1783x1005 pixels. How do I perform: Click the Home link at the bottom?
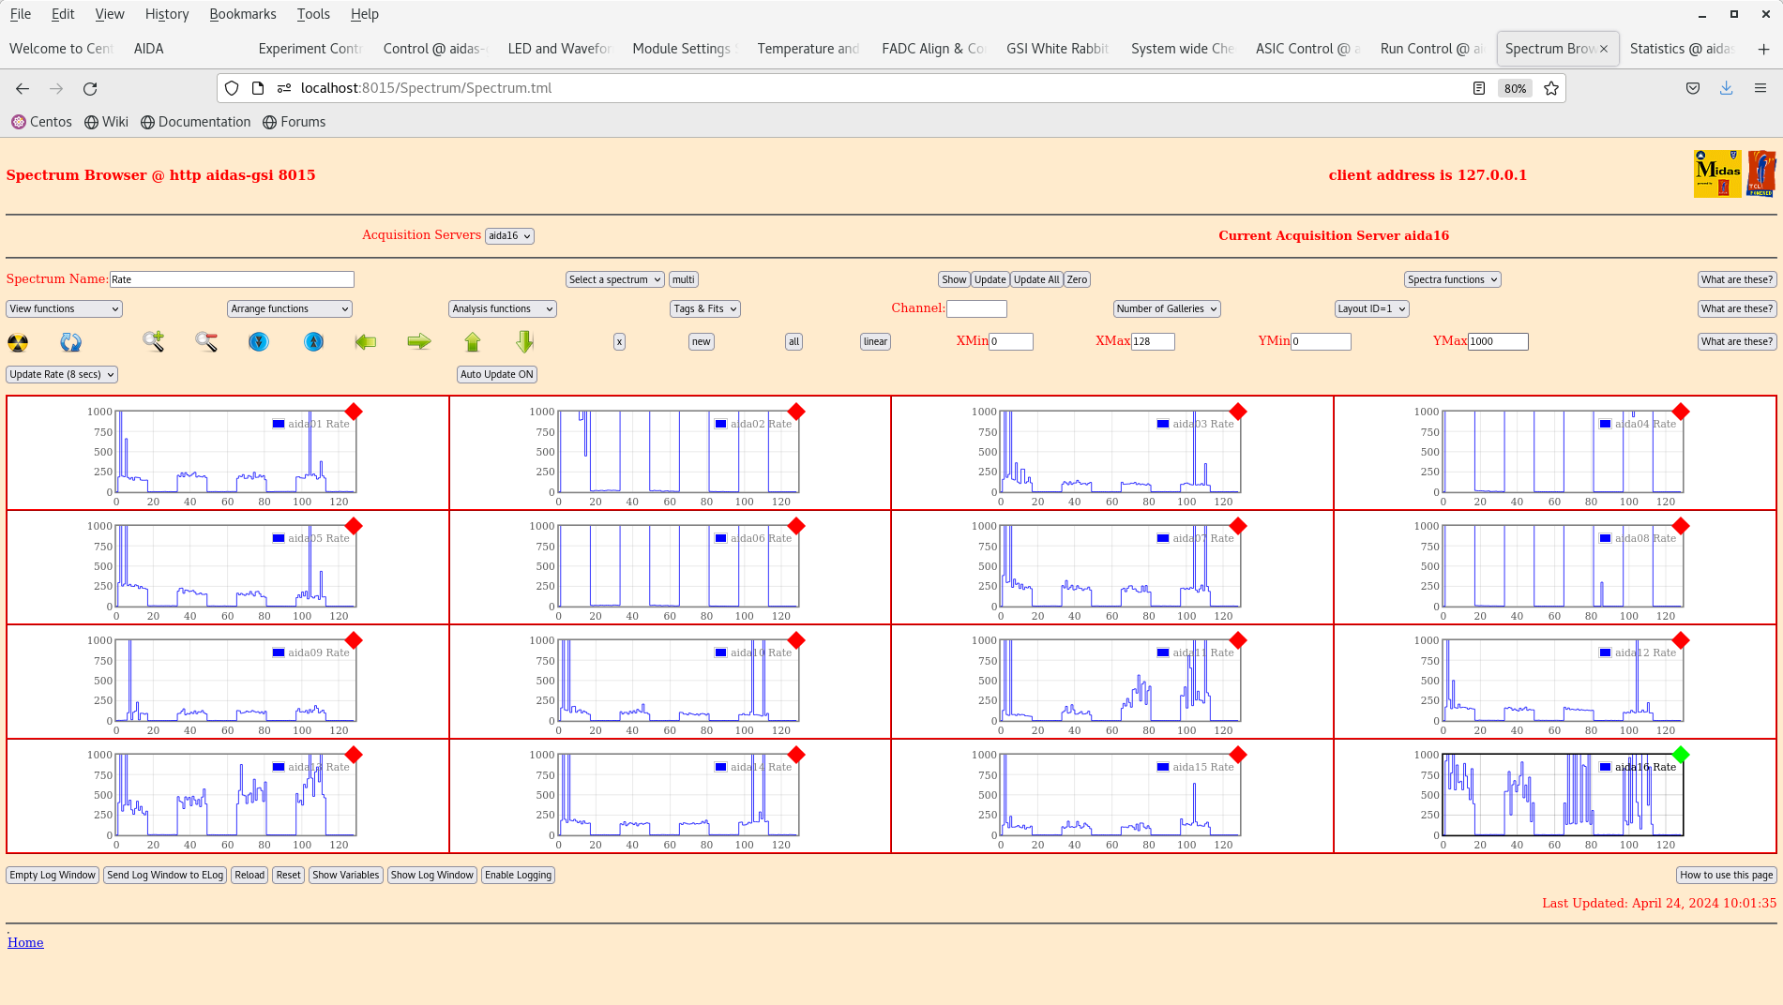tap(25, 942)
